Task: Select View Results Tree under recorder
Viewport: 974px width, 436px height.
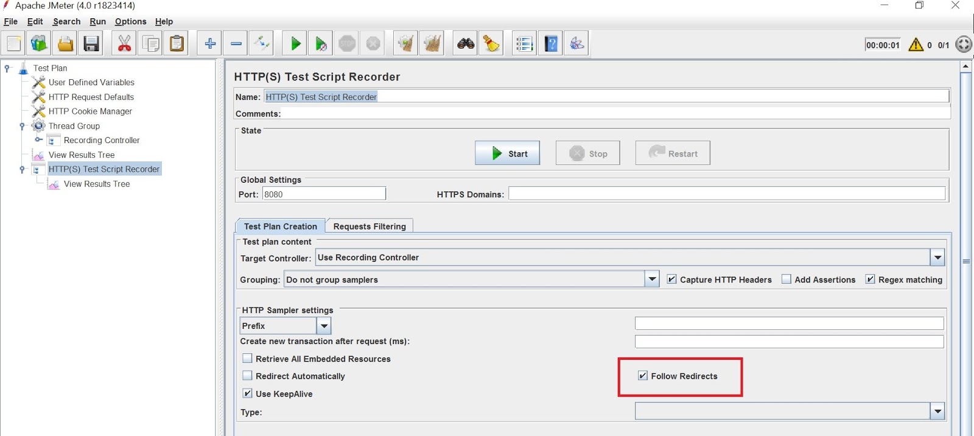Action: (x=97, y=184)
